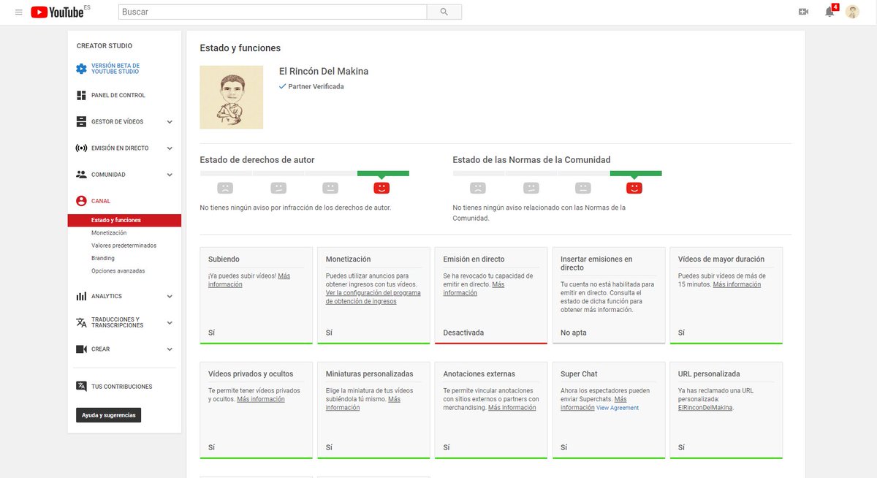The image size is (877, 478).
Task: Open the ElRinconDelMakina custom URL link
Action: pyautogui.click(x=705, y=408)
